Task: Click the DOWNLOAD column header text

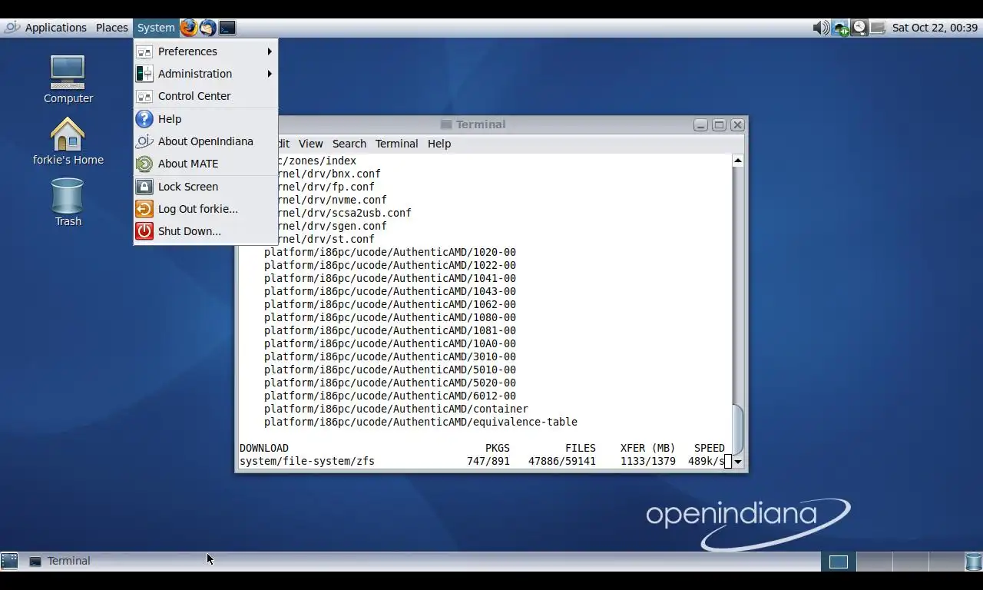Action: point(264,448)
